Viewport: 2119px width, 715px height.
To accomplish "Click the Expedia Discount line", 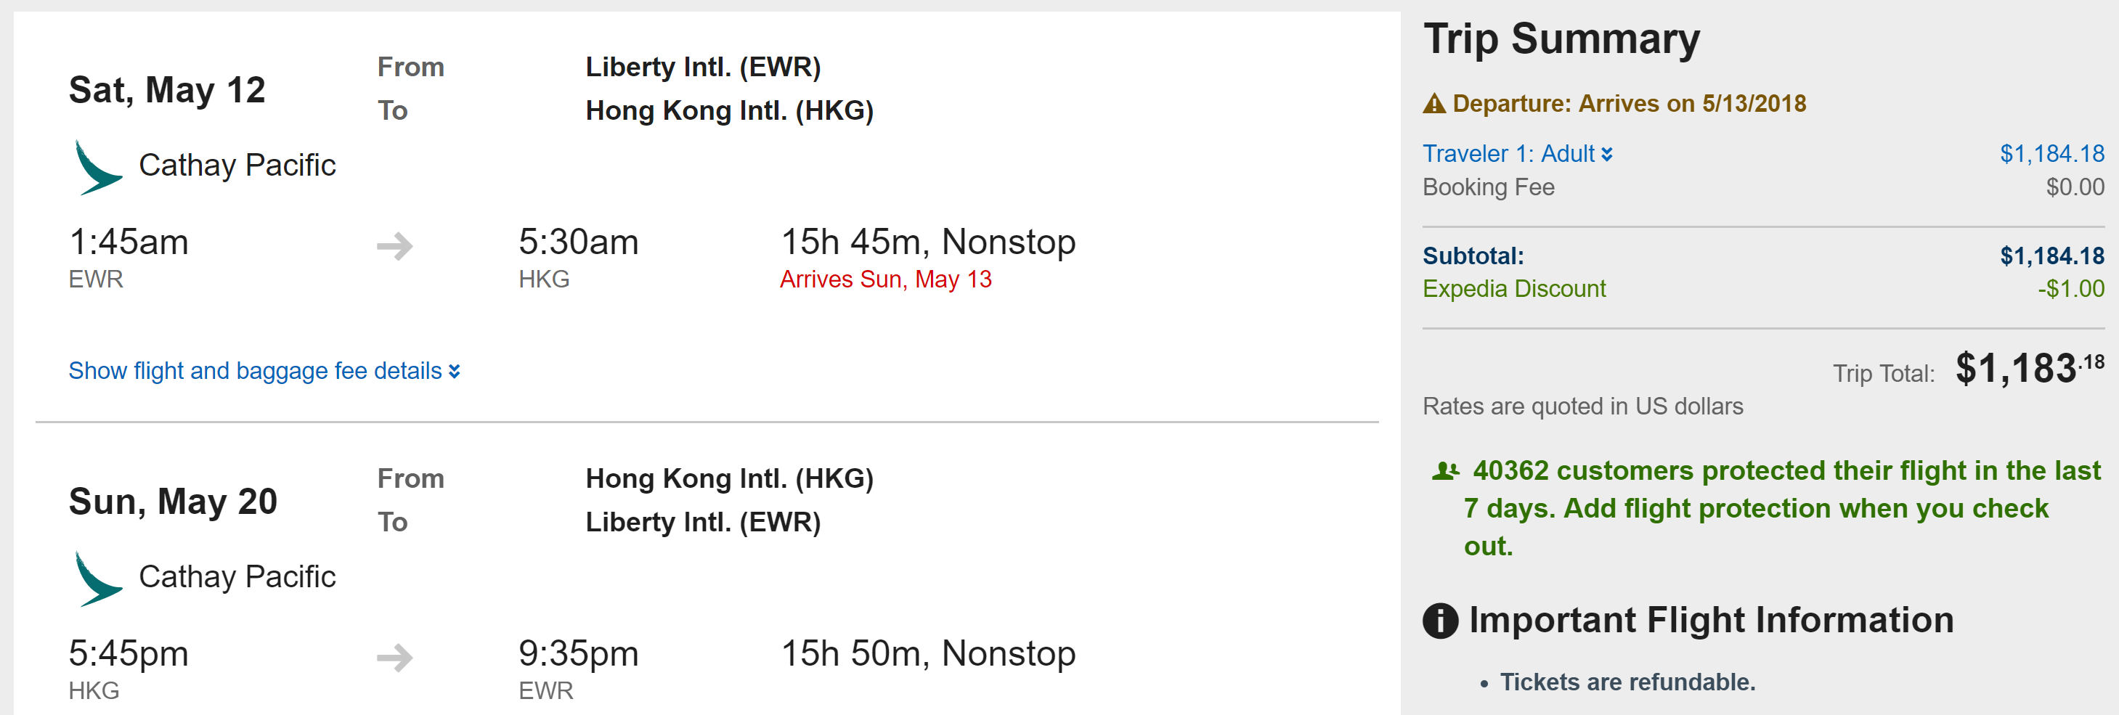I will coord(1513,288).
